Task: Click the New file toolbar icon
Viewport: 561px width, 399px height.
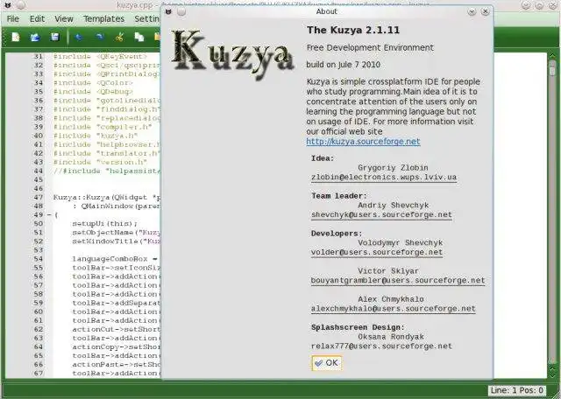Action: (x=16, y=37)
